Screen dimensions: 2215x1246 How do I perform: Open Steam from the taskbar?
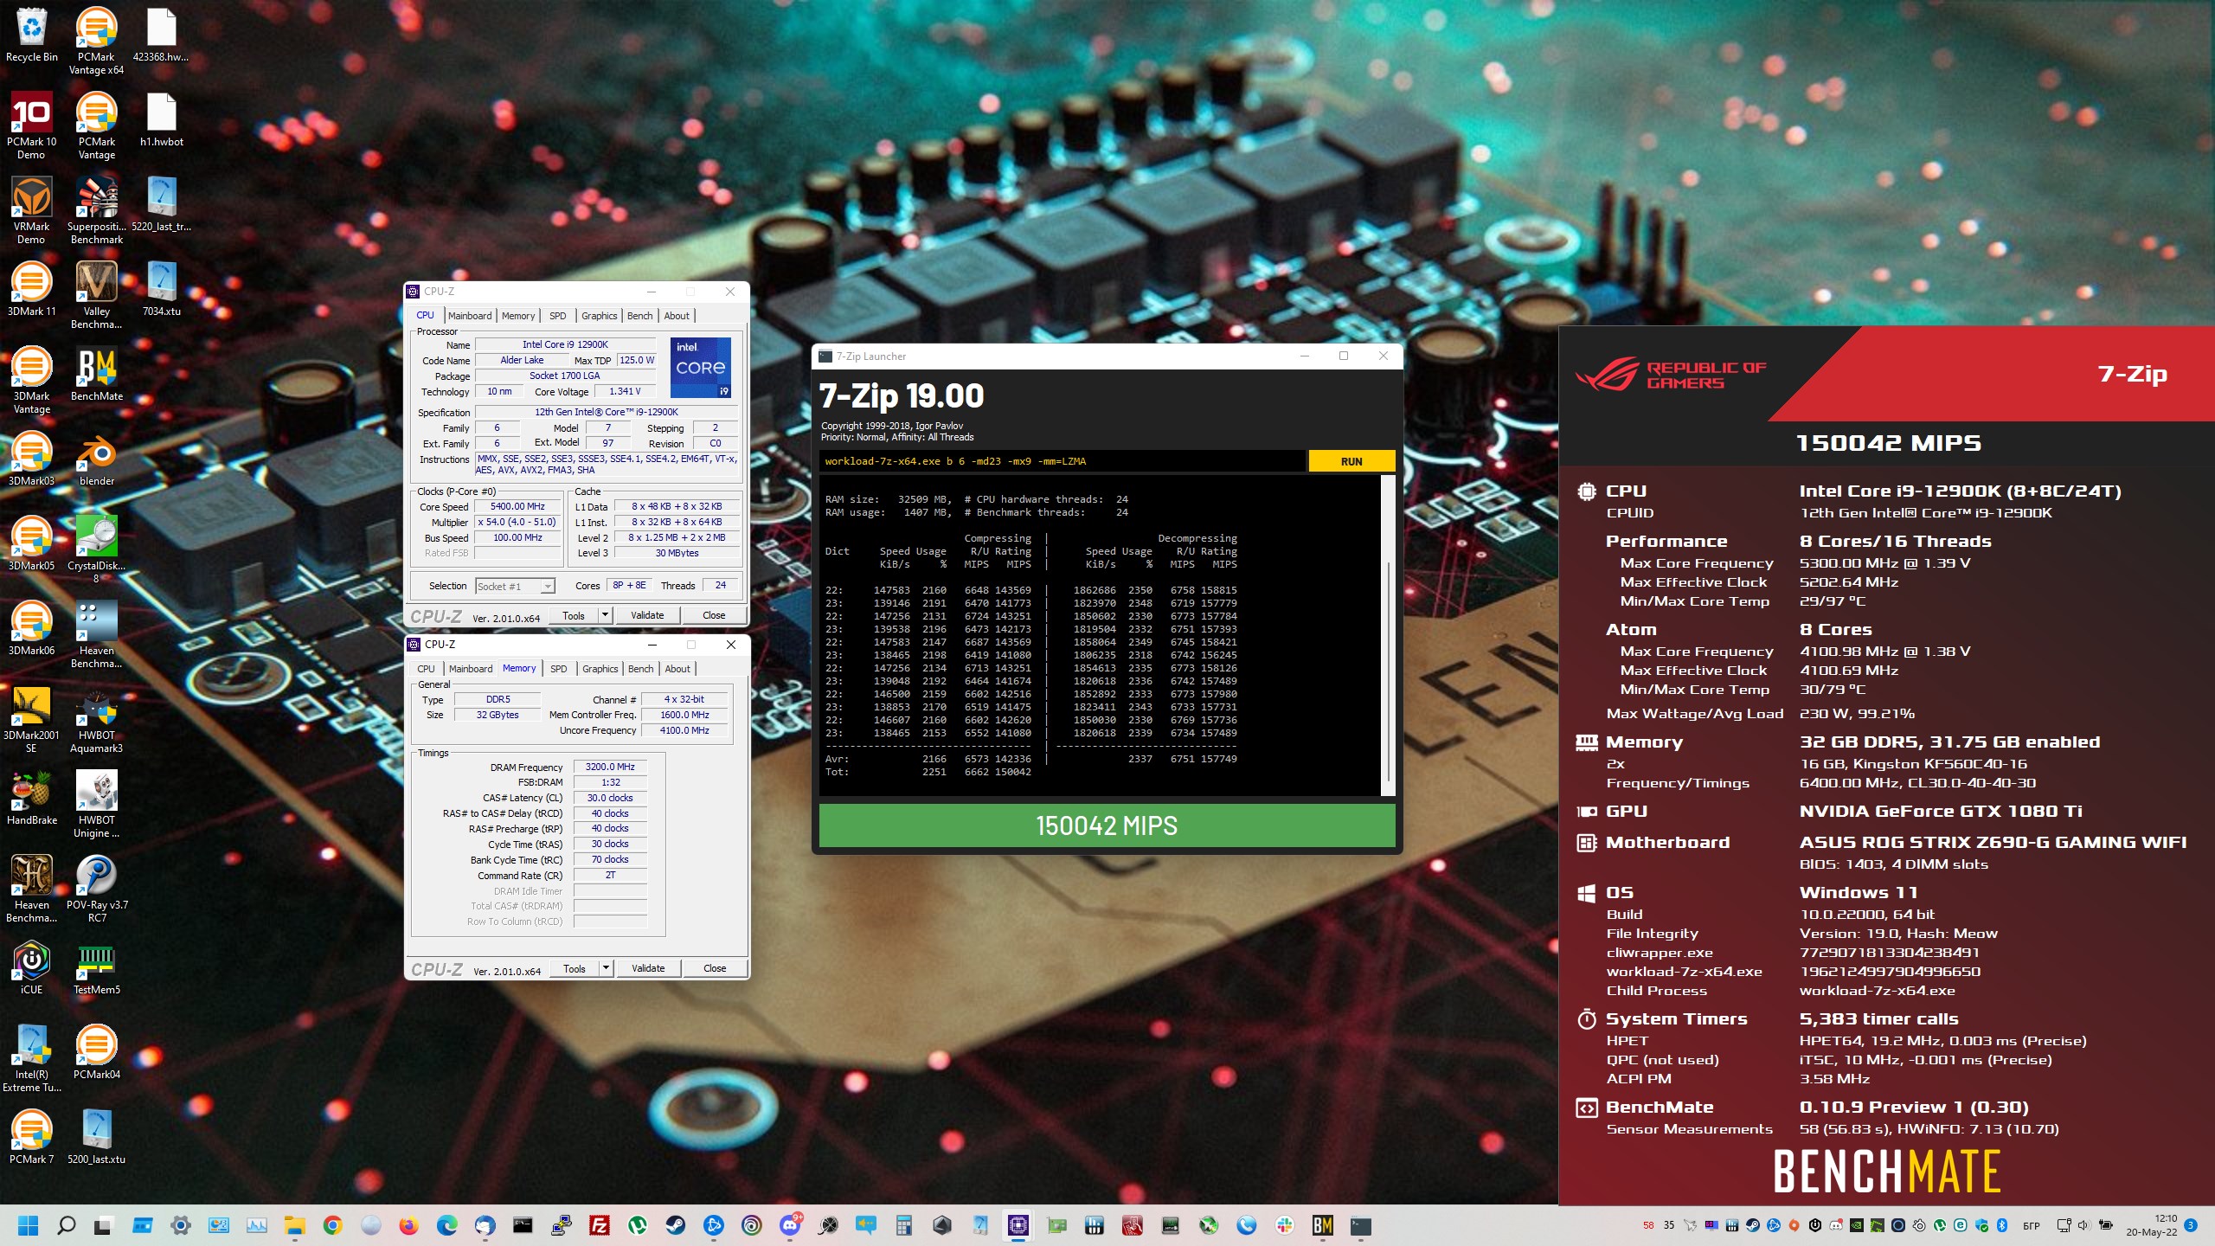[675, 1225]
